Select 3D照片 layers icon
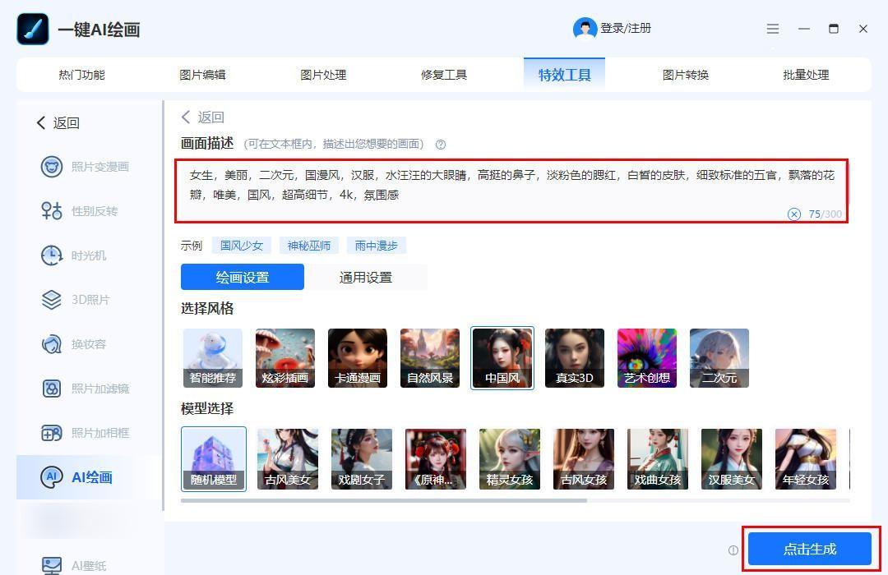The width and height of the screenshot is (888, 575). tap(52, 299)
